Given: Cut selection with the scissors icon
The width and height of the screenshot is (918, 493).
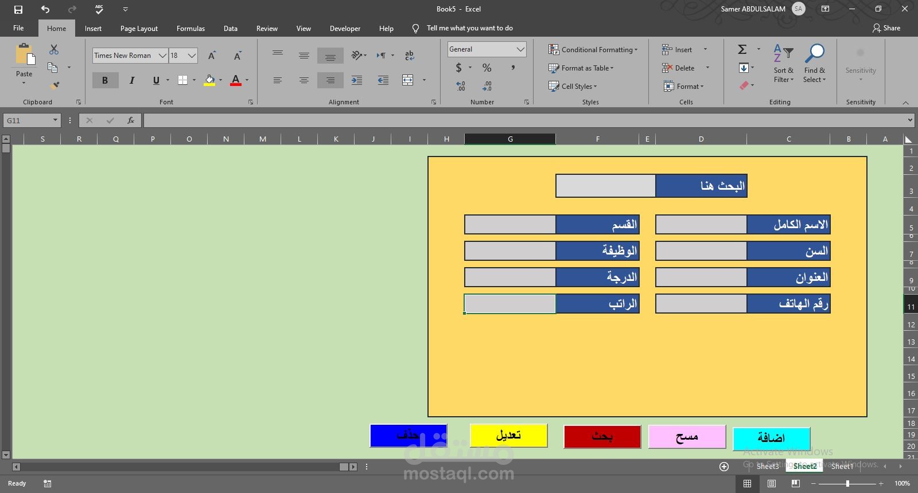Looking at the screenshot, I should [54, 50].
